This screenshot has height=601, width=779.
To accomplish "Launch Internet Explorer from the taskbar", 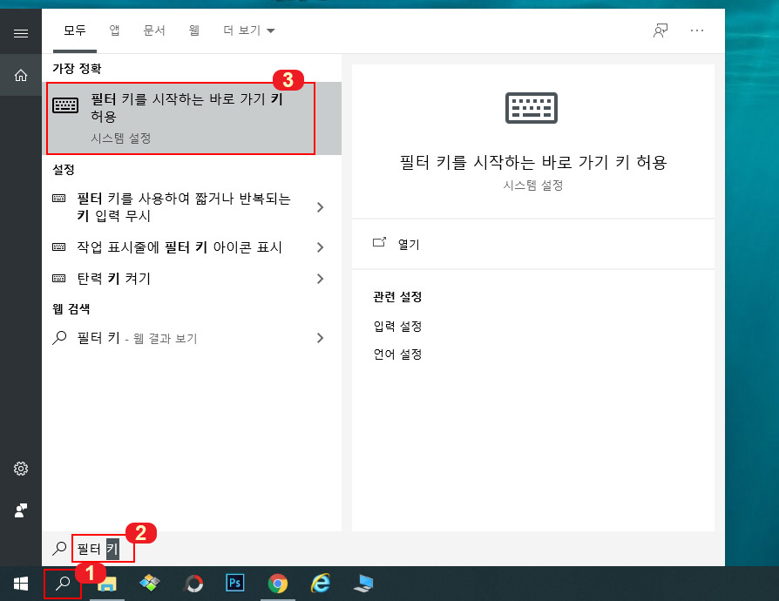I will [321, 584].
